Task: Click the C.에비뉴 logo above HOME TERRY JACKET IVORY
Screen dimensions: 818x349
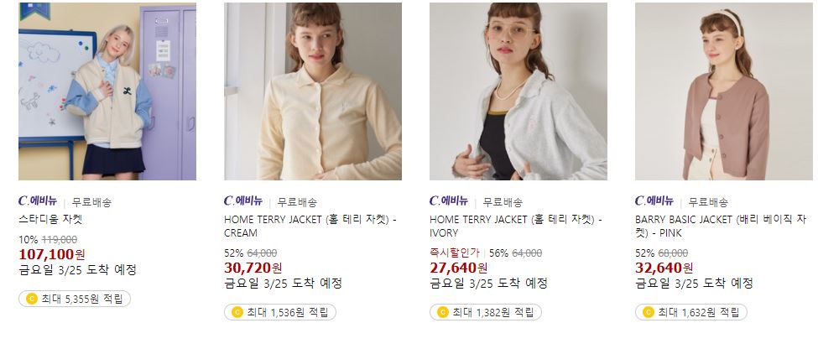Action: (x=449, y=201)
